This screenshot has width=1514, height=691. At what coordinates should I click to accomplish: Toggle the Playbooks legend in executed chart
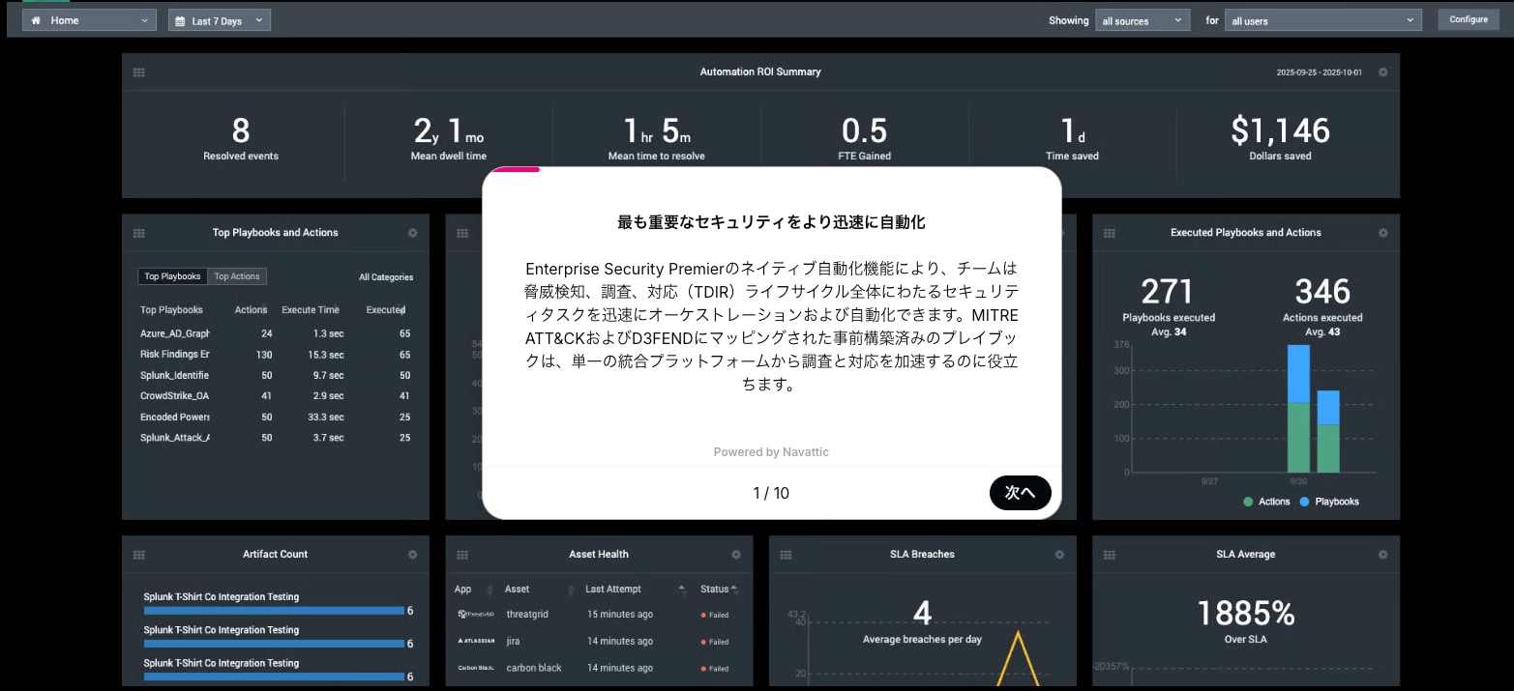(1329, 502)
